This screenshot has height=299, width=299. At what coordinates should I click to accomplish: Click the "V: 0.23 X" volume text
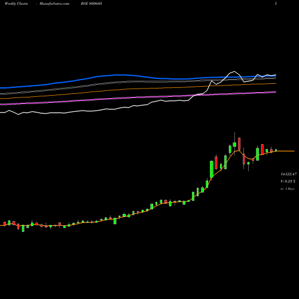click(x=288, y=181)
